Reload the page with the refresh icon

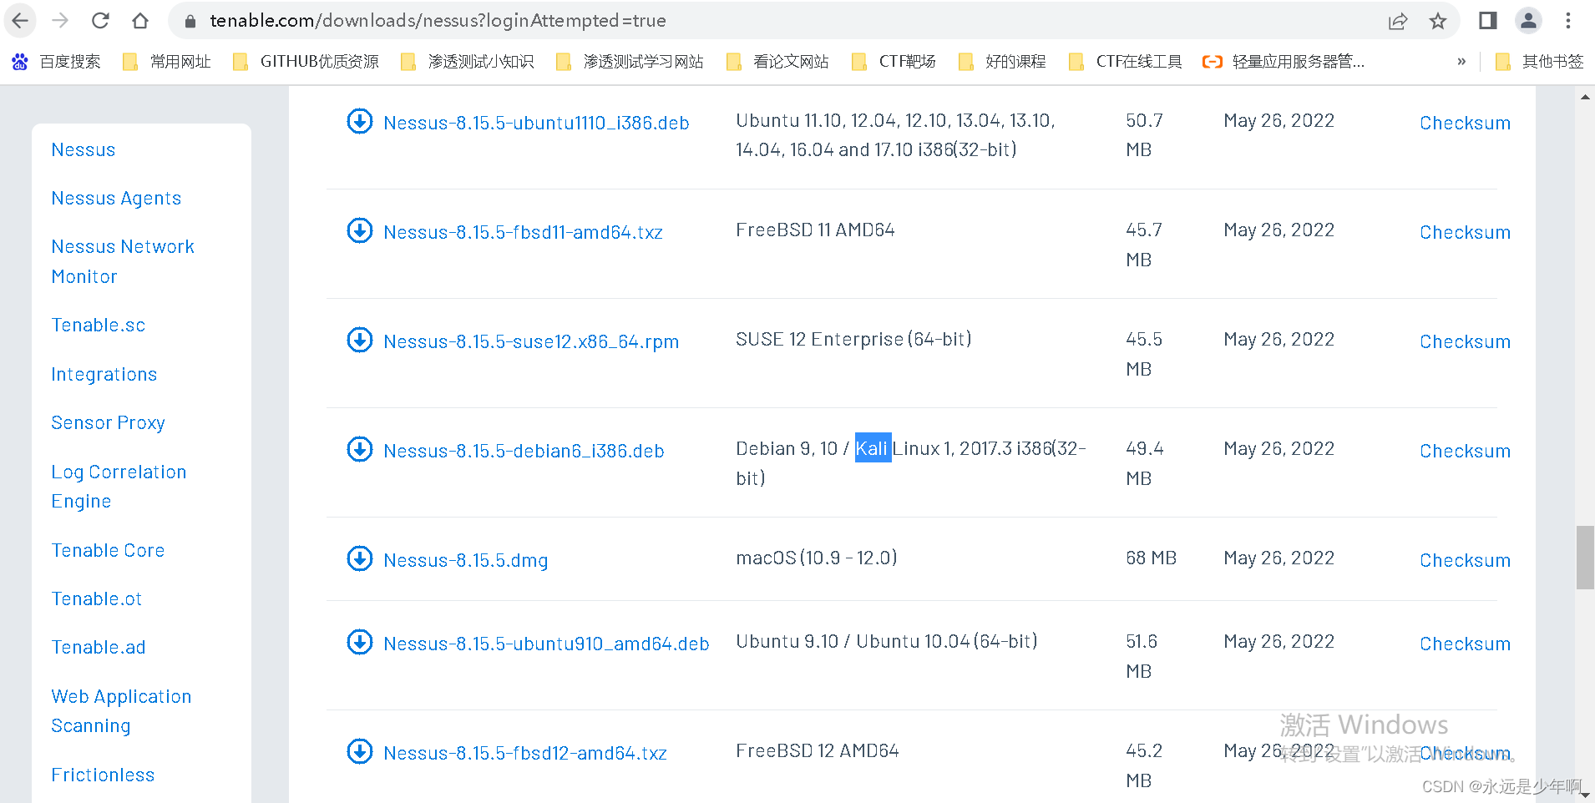(100, 21)
